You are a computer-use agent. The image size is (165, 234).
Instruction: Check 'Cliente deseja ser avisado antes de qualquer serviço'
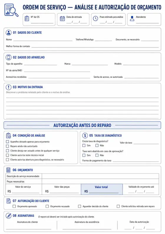7,151
